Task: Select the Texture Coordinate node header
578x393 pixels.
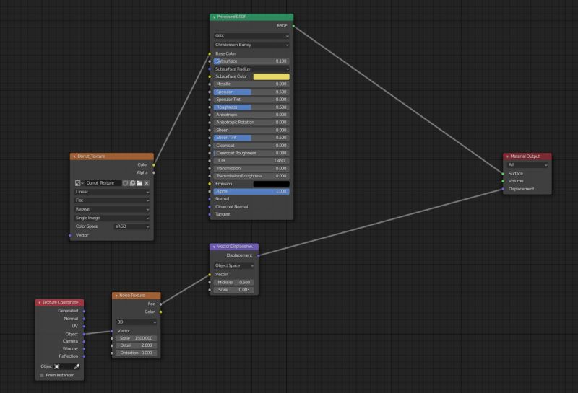Action: (x=60, y=302)
